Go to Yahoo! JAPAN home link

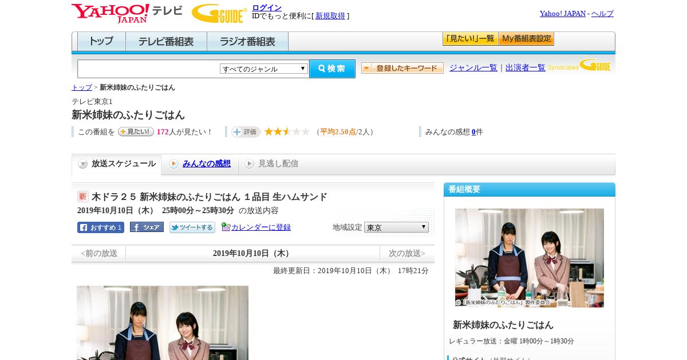point(562,13)
